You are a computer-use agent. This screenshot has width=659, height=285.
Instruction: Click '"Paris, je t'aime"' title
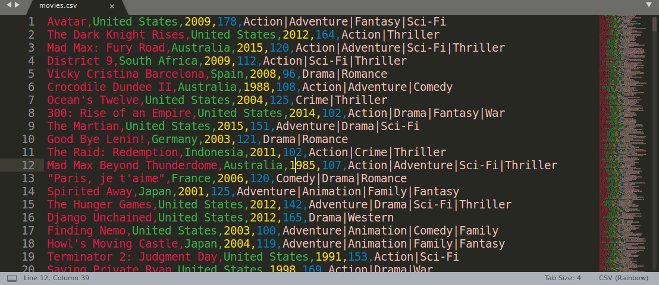pos(106,178)
